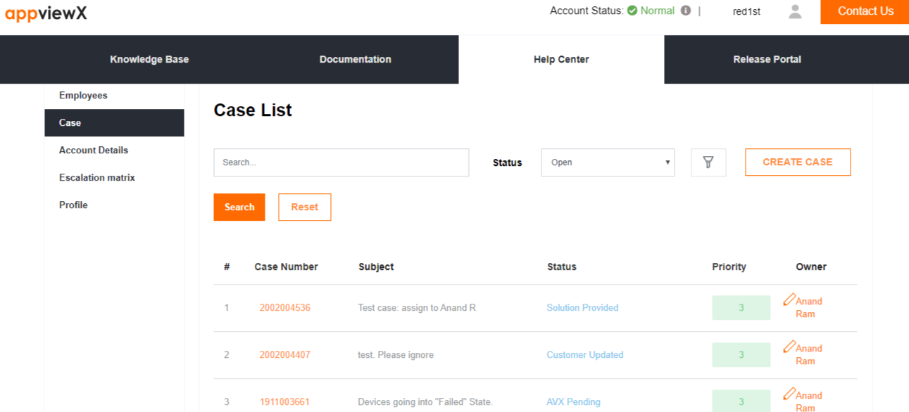Click edit pencil icon for case 1911003661
Viewport: 909px width, 412px height.
789,394
